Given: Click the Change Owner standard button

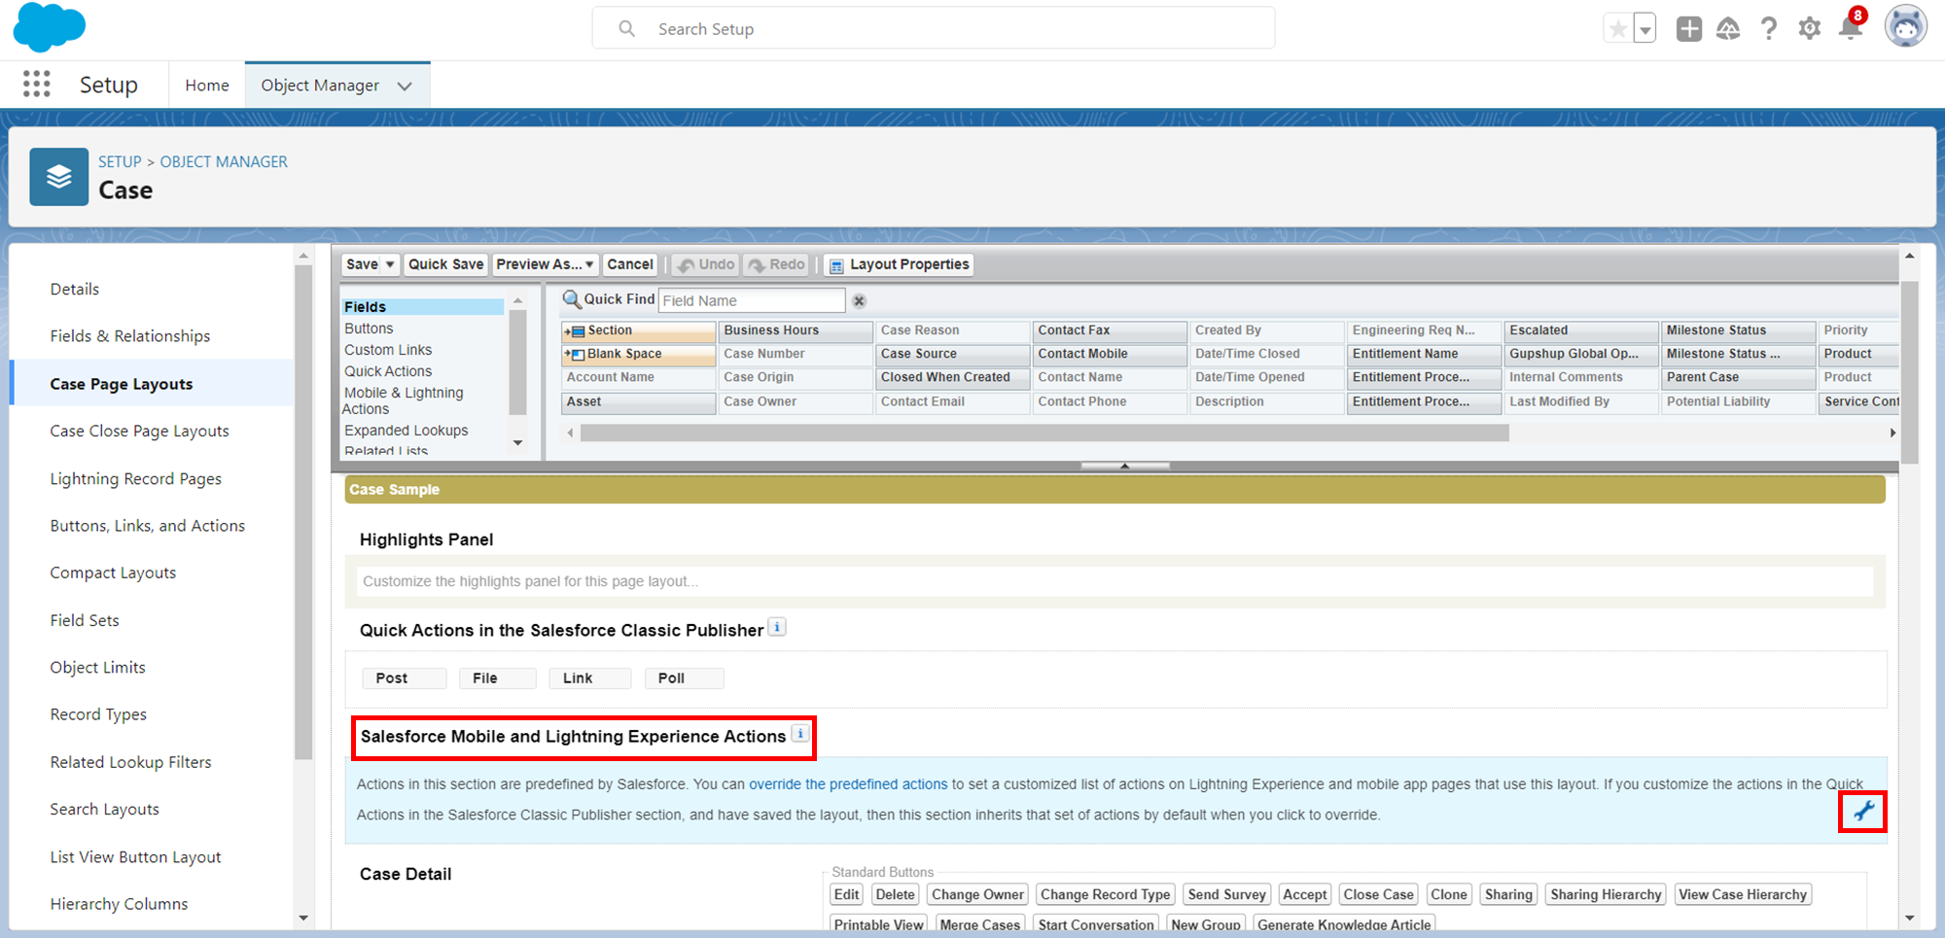Looking at the screenshot, I should pos(977,895).
